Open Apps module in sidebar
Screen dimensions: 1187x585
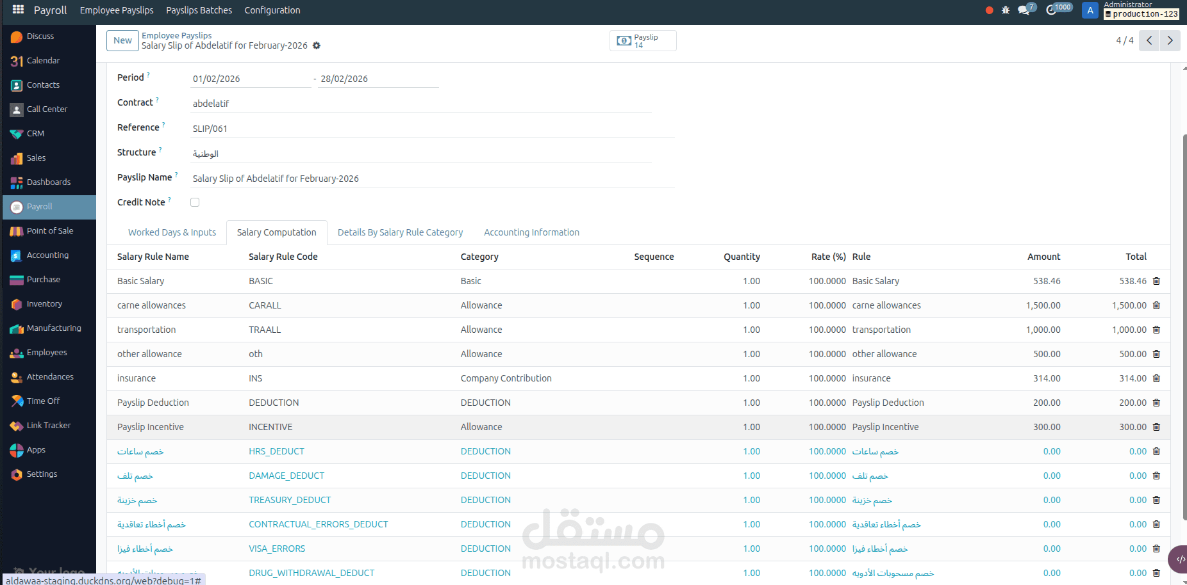pos(49,450)
